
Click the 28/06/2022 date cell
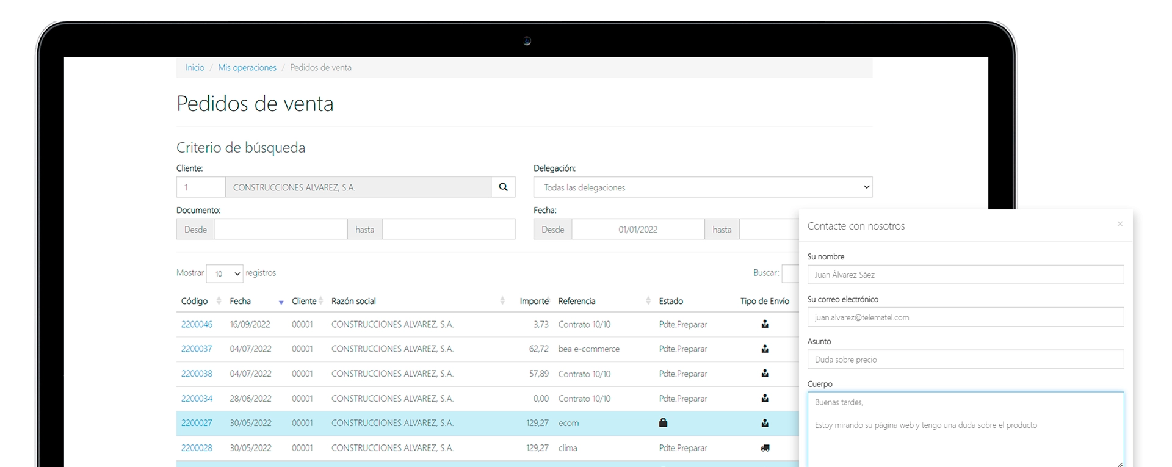click(x=250, y=398)
